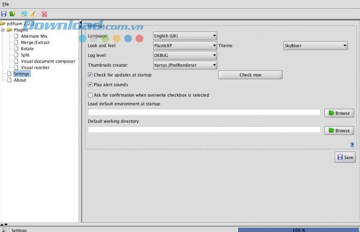
Task: Click the pencil note toolbar icon
Action: pos(32,13)
